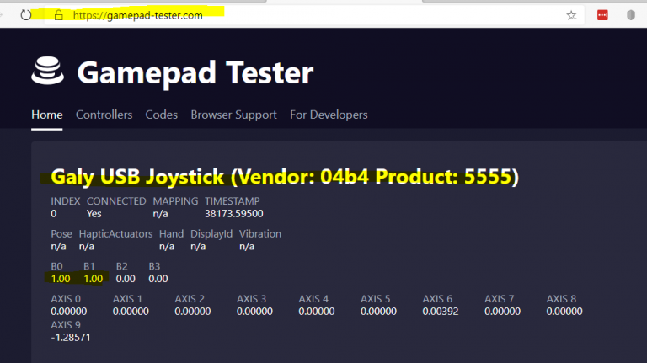This screenshot has width=647, height=363.
Task: Click the CONNECTED column label
Action: [116, 201]
